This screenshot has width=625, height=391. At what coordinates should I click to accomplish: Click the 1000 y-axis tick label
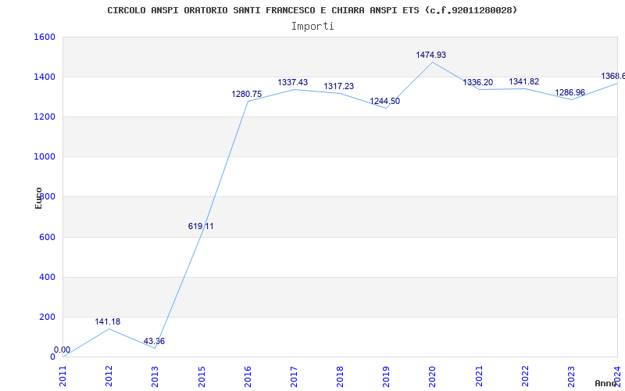pyautogui.click(x=45, y=157)
